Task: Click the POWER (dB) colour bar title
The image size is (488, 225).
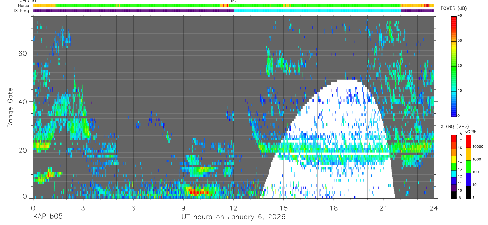Action: 454,8
